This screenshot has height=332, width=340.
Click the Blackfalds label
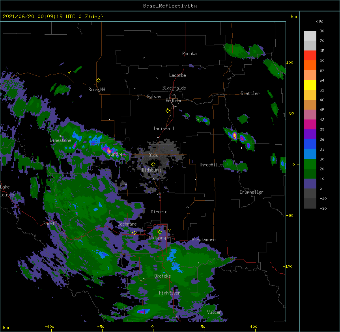(x=174, y=88)
